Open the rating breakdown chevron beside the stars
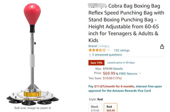This screenshot has width=170, height=112. 108,50
